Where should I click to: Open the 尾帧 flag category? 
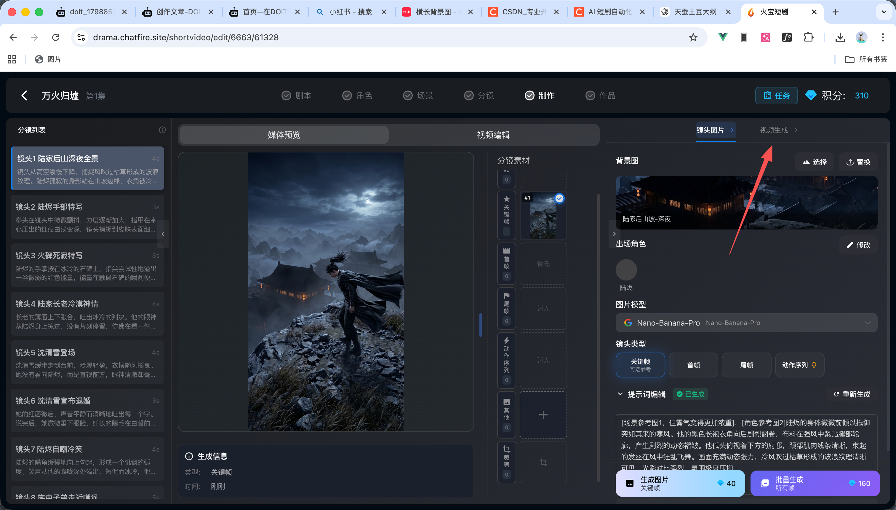click(x=506, y=308)
